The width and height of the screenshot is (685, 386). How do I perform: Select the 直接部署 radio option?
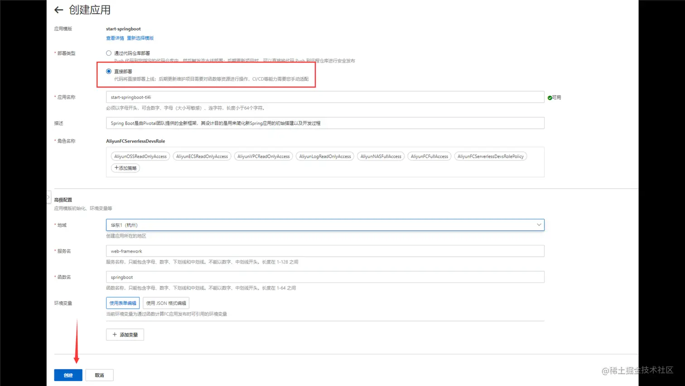109,71
